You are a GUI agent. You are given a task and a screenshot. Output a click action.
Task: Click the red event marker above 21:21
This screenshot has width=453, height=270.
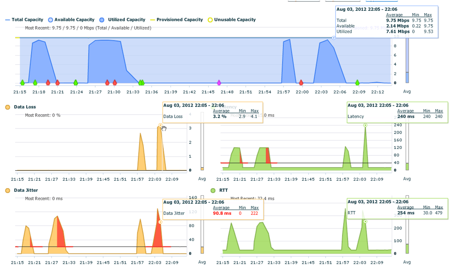click(x=57, y=82)
